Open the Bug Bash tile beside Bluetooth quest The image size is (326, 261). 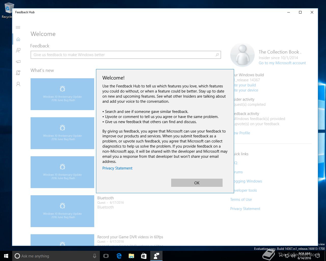(62, 211)
